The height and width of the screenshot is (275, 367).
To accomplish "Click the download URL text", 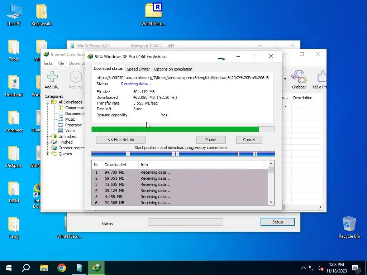I will 183,78.
